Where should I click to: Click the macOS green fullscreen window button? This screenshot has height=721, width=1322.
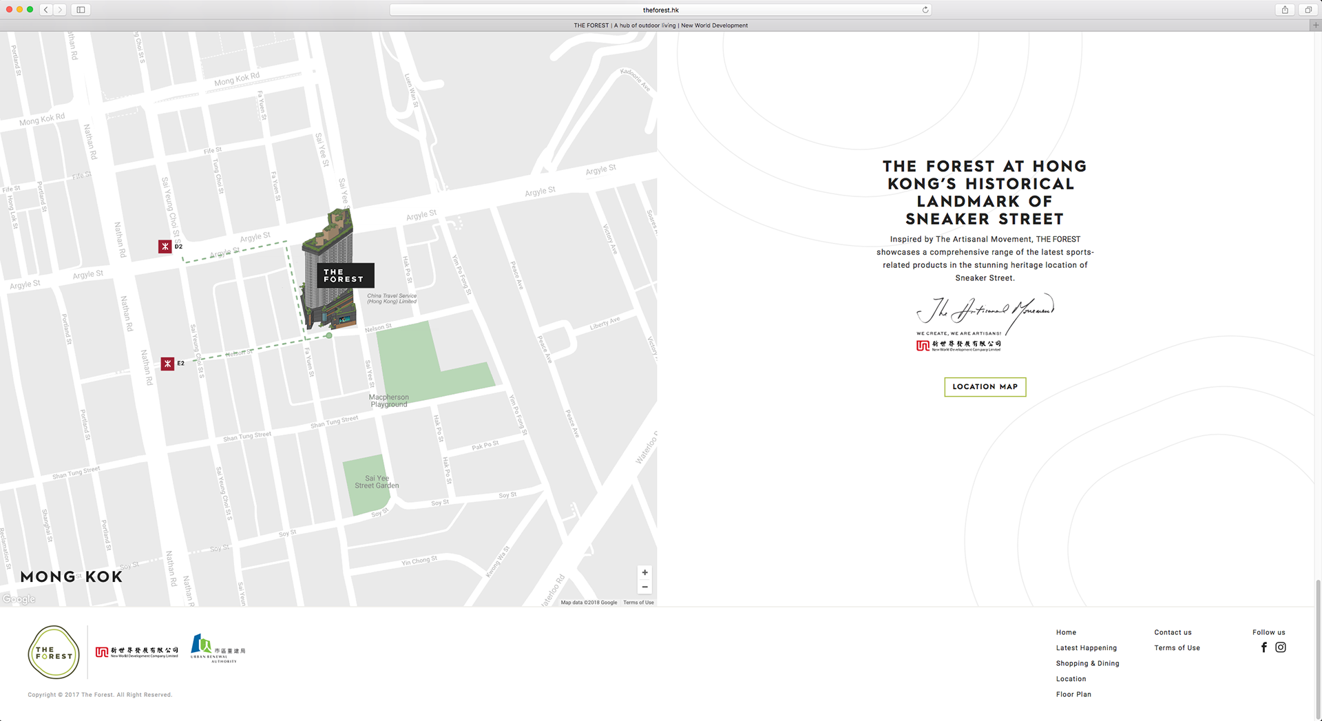tap(30, 10)
